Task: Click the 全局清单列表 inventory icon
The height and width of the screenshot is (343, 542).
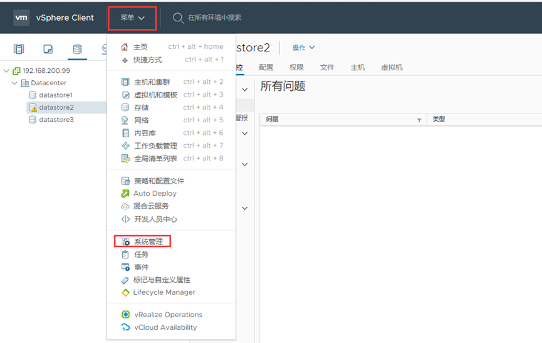Action: [125, 159]
